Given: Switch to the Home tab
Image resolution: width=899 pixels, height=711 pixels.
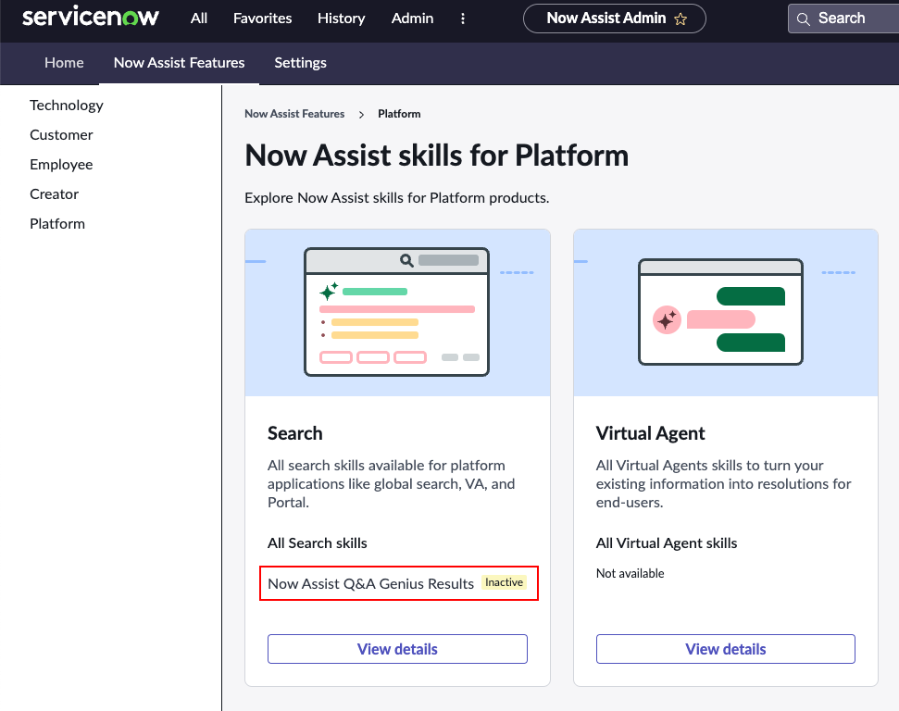Looking at the screenshot, I should [64, 63].
